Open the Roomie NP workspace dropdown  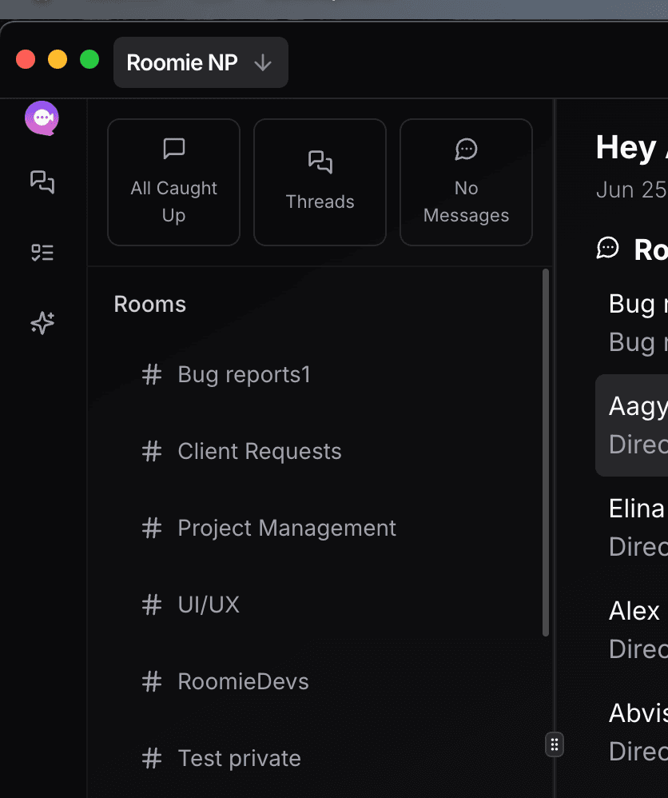click(x=201, y=62)
